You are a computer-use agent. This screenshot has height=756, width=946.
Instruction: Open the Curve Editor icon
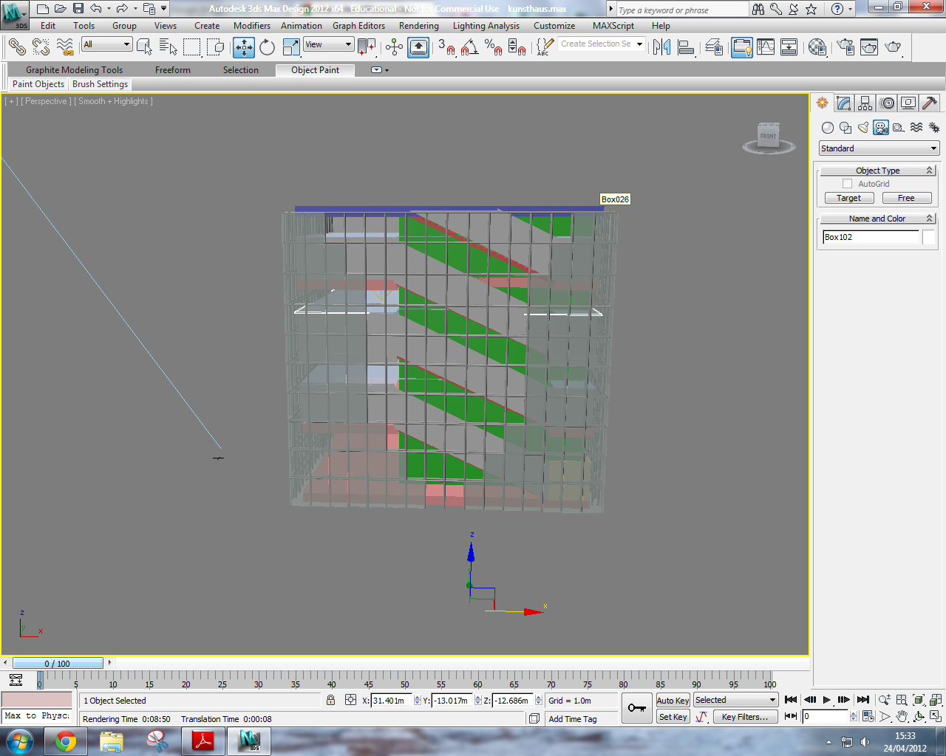pyautogui.click(x=766, y=47)
